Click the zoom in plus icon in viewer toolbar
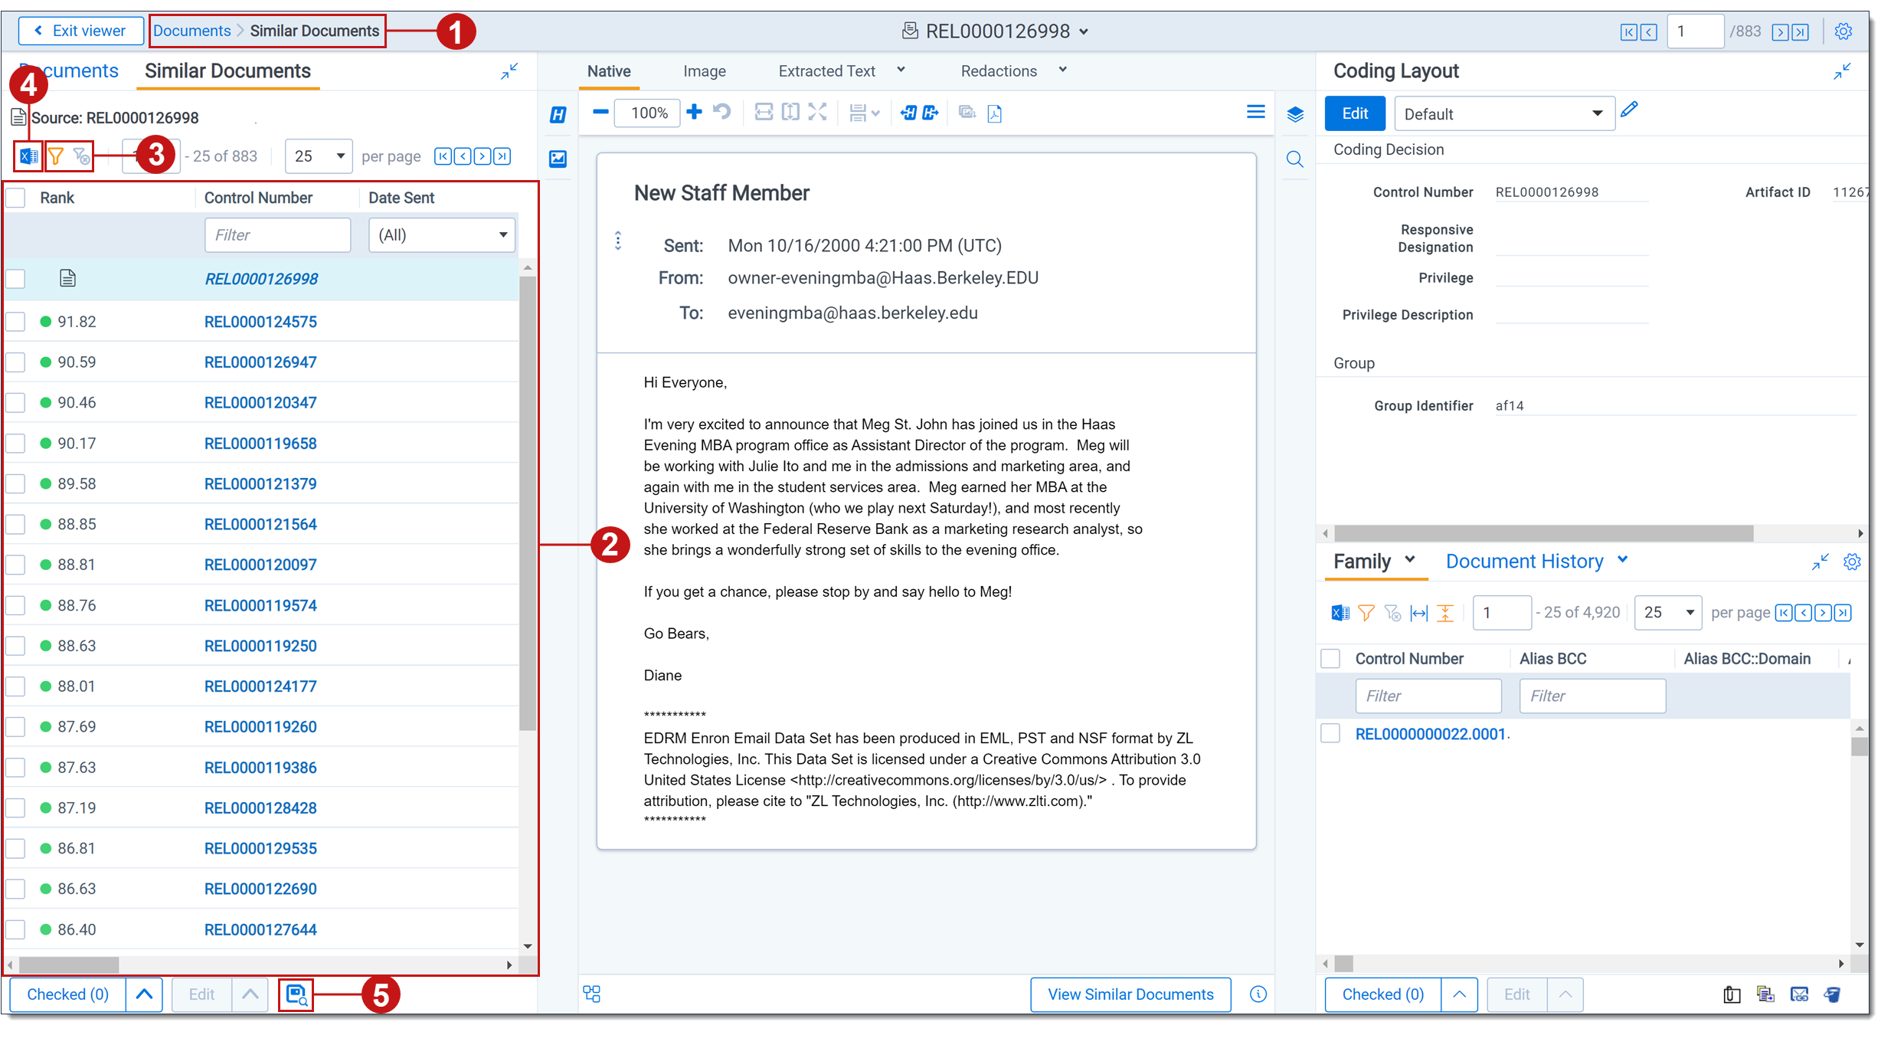Image resolution: width=1881 pixels, height=1045 pixels. coord(694,113)
